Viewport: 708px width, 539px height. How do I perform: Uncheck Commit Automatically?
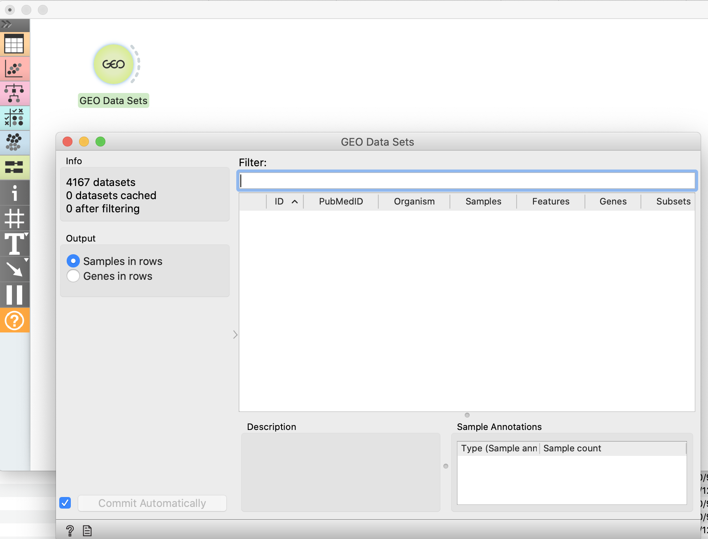click(x=65, y=503)
